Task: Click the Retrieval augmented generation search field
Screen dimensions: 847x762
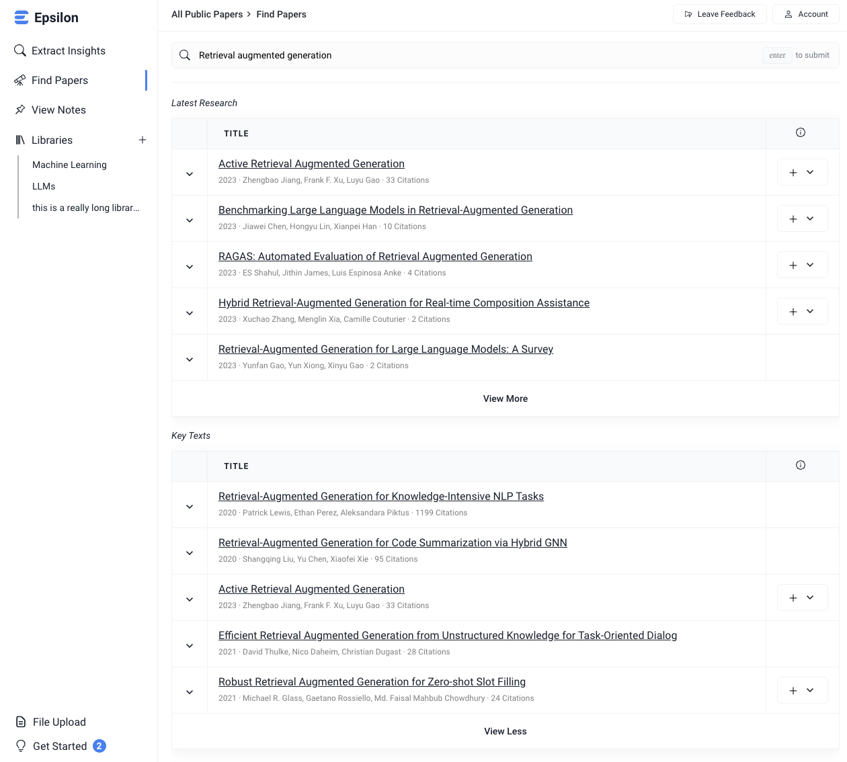Action: point(471,55)
